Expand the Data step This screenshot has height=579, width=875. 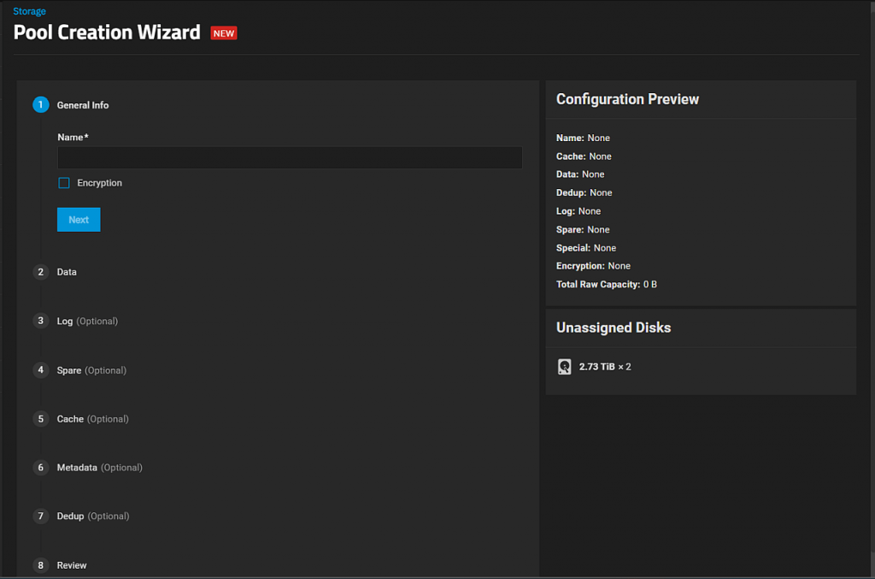[67, 272]
